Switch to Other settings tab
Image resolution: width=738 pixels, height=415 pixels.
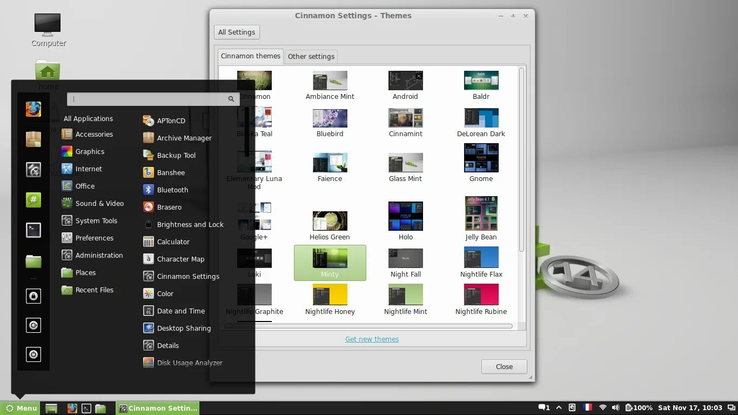[x=311, y=56]
